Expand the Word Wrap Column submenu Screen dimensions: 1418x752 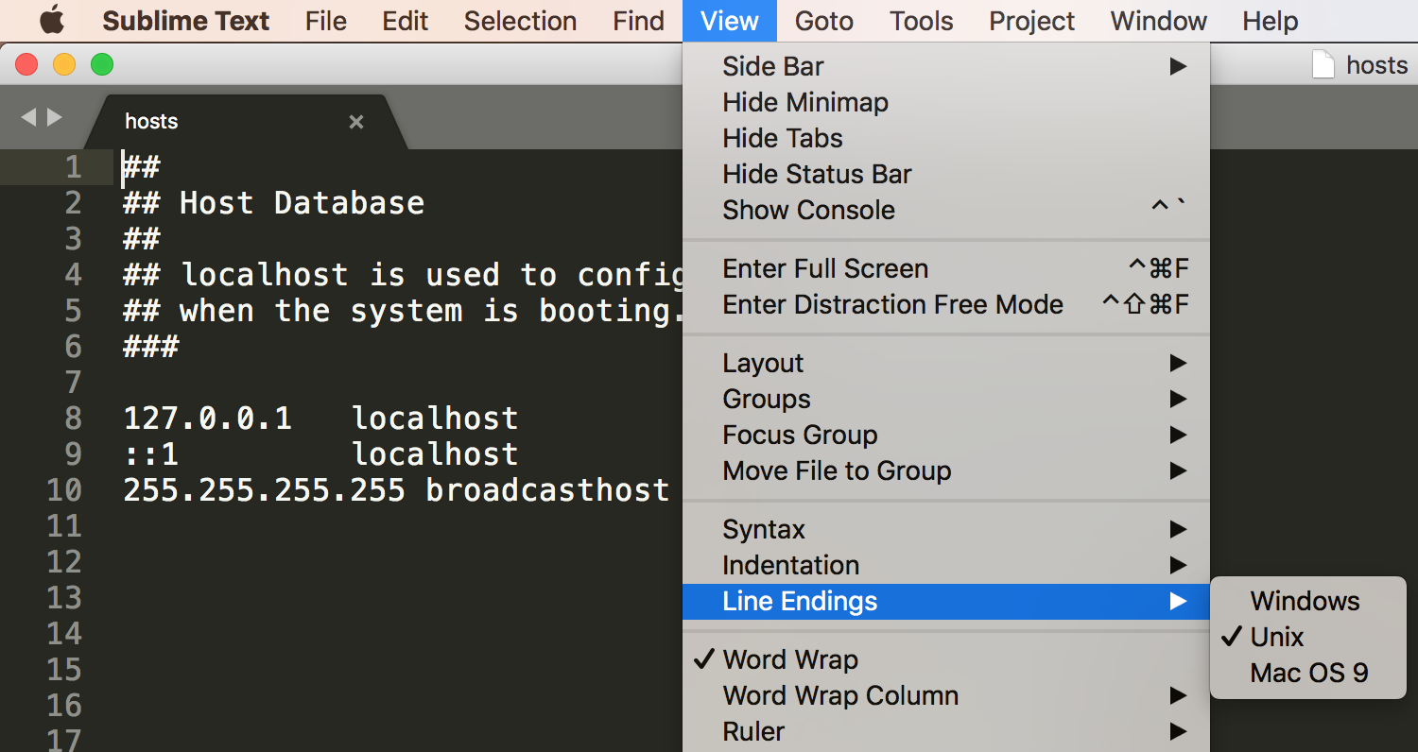946,695
